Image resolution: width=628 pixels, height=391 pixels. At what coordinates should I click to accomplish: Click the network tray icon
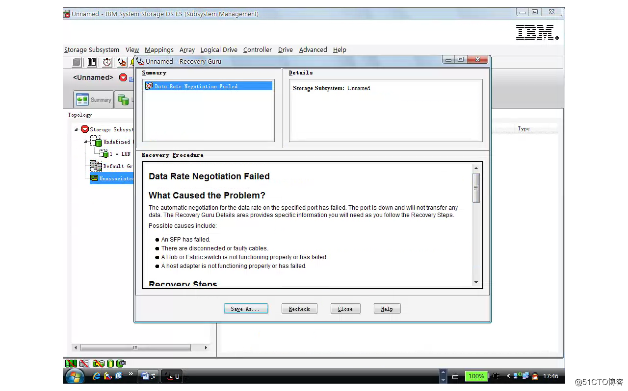(x=526, y=376)
